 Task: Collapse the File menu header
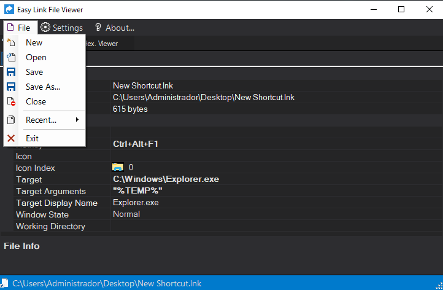20,28
